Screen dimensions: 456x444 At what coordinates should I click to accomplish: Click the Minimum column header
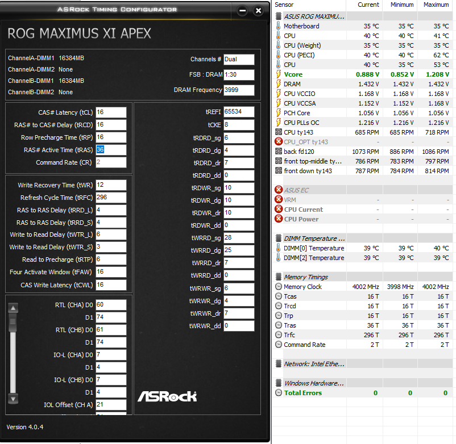[x=402, y=5]
